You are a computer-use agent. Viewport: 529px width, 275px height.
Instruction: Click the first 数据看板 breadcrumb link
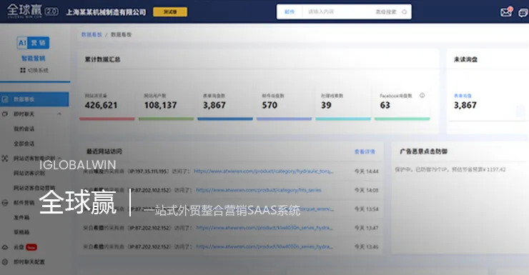92,34
